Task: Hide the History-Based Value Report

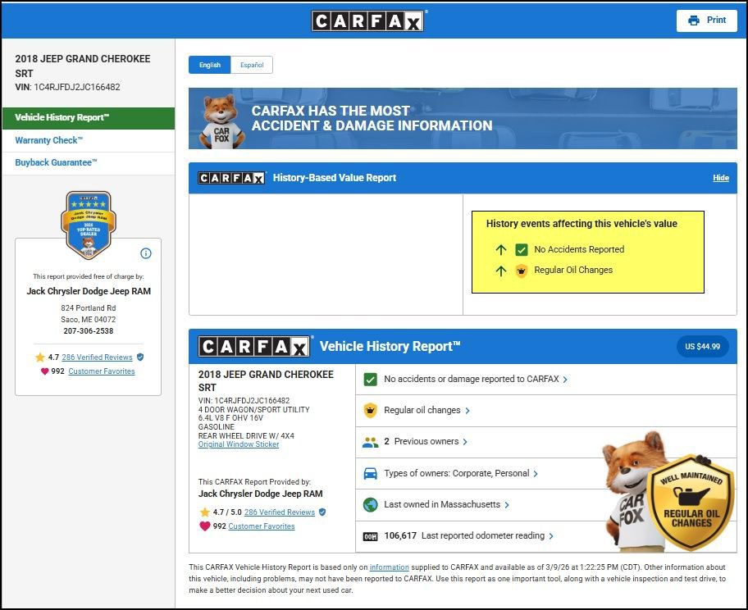Action: [720, 178]
